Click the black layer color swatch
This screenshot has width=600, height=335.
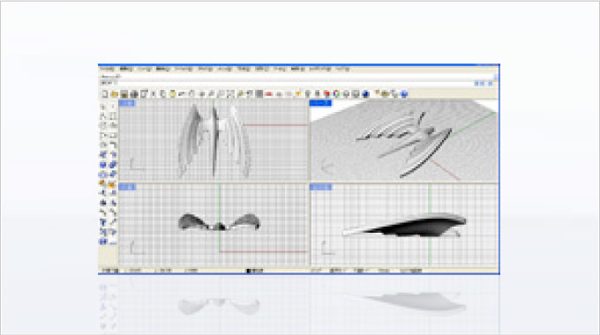point(248,271)
